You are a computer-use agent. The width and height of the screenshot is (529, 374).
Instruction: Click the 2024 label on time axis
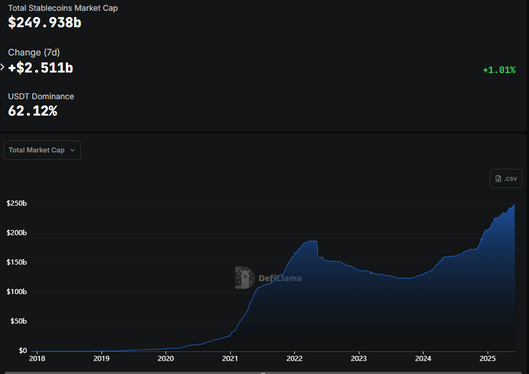pos(424,358)
